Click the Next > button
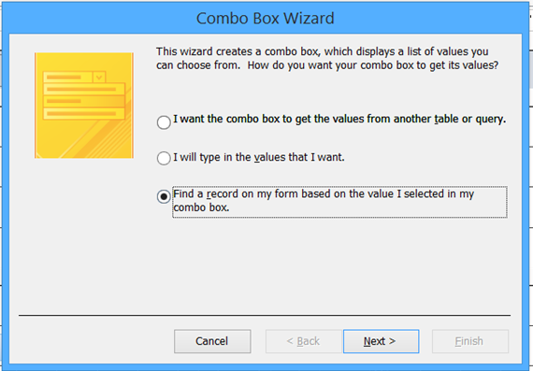This screenshot has height=371, width=533. pos(382,341)
